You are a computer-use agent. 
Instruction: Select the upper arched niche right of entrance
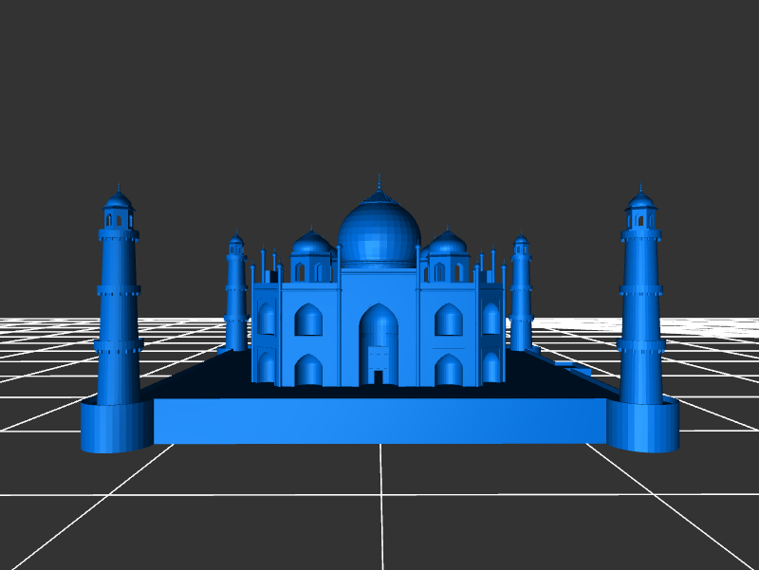[448, 320]
